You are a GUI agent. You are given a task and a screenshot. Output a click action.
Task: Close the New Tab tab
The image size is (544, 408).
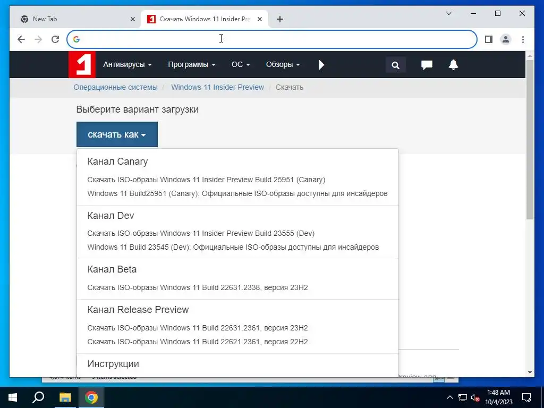tap(132, 19)
